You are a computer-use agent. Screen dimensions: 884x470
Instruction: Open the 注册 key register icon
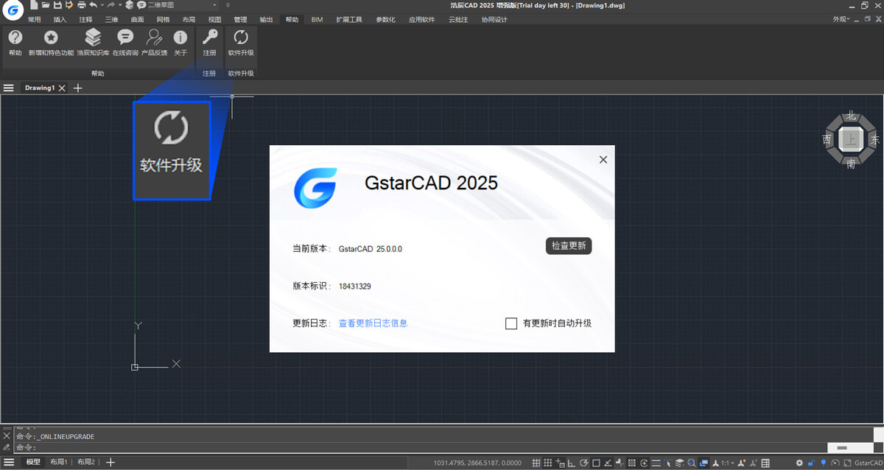210,38
